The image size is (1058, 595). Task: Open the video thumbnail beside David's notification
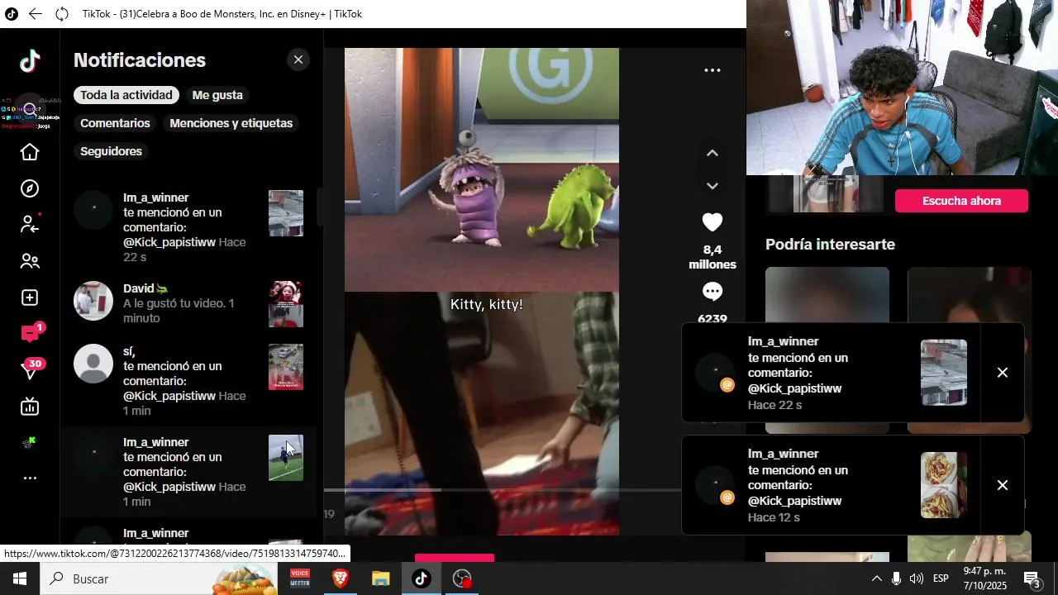click(286, 304)
